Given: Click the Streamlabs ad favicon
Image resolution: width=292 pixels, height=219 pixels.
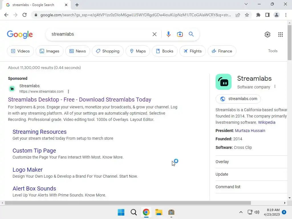Looking at the screenshot, I should pyautogui.click(x=12, y=89).
